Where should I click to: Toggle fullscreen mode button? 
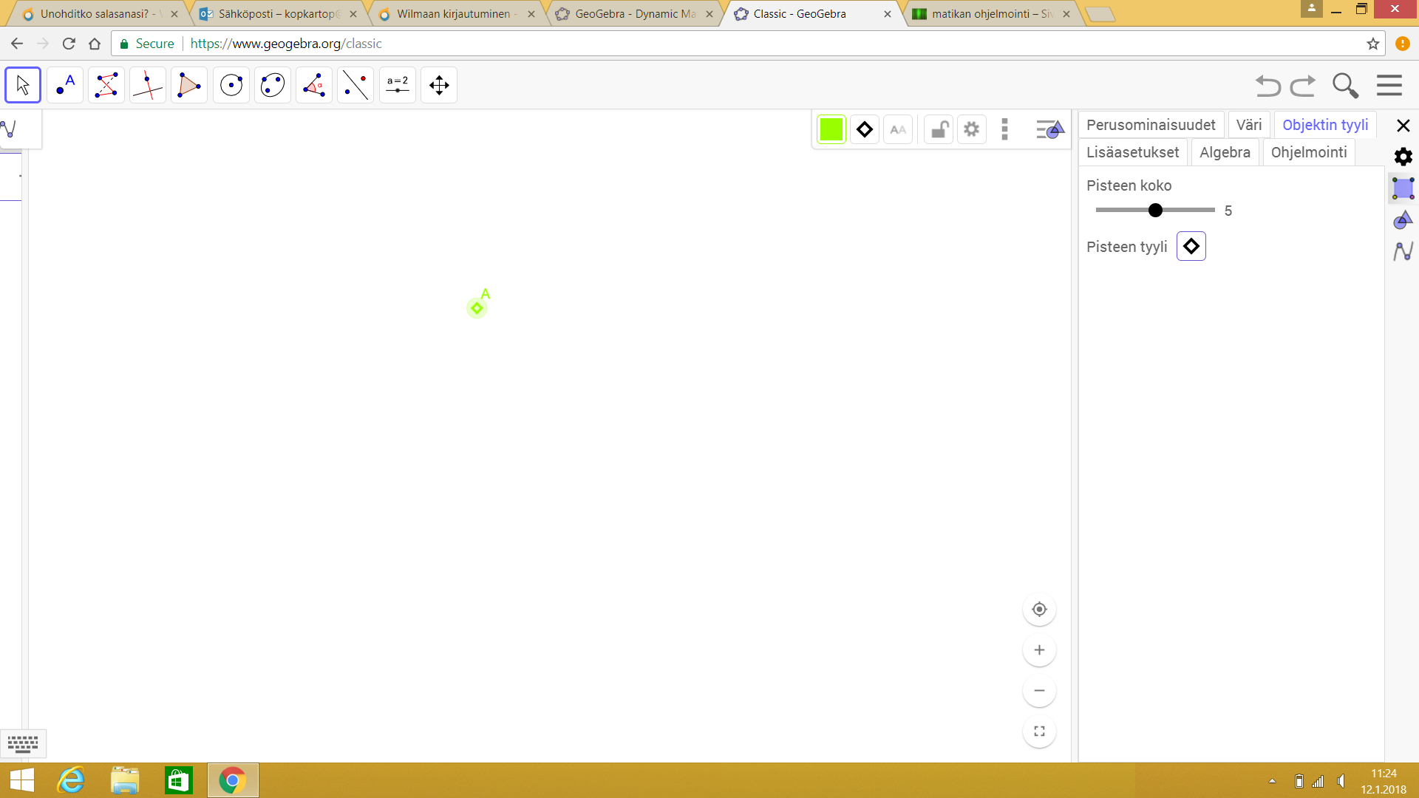pyautogui.click(x=1039, y=731)
